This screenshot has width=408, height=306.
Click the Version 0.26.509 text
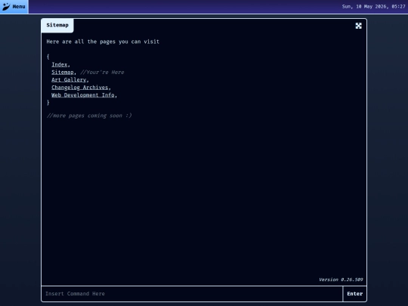(341, 280)
